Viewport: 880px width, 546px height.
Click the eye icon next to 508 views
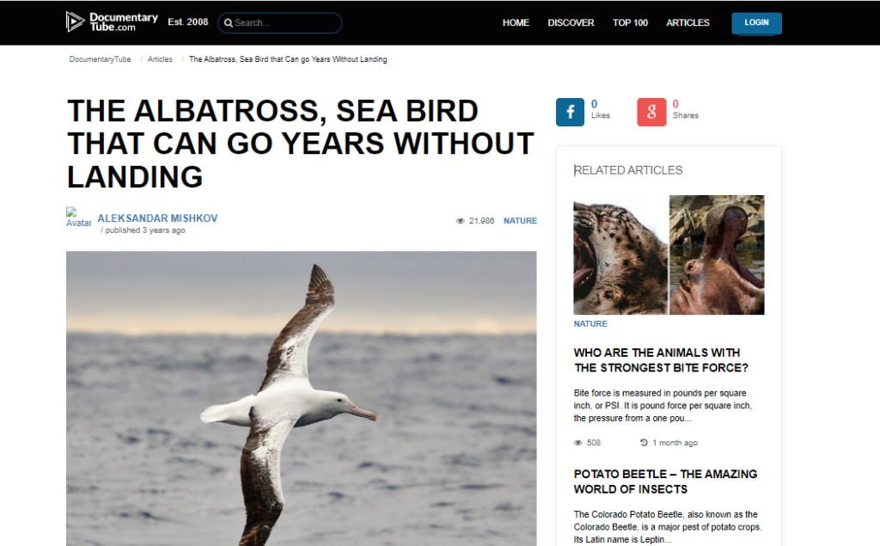pos(578,443)
